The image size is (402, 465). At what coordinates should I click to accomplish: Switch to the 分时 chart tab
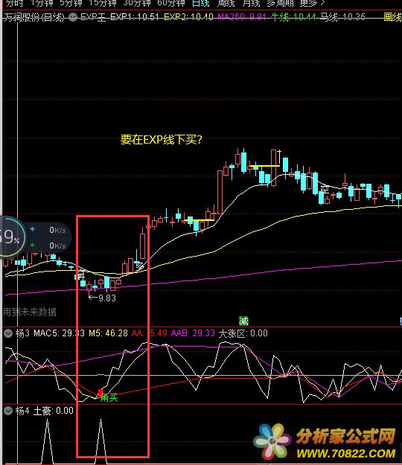click(13, 3)
